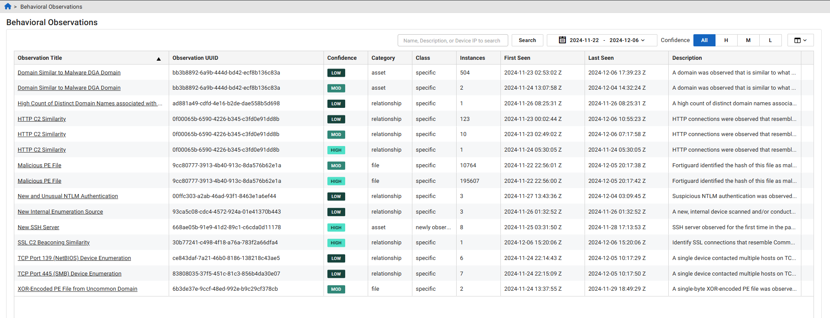
Task: Select the All confidence filter
Action: 704,40
